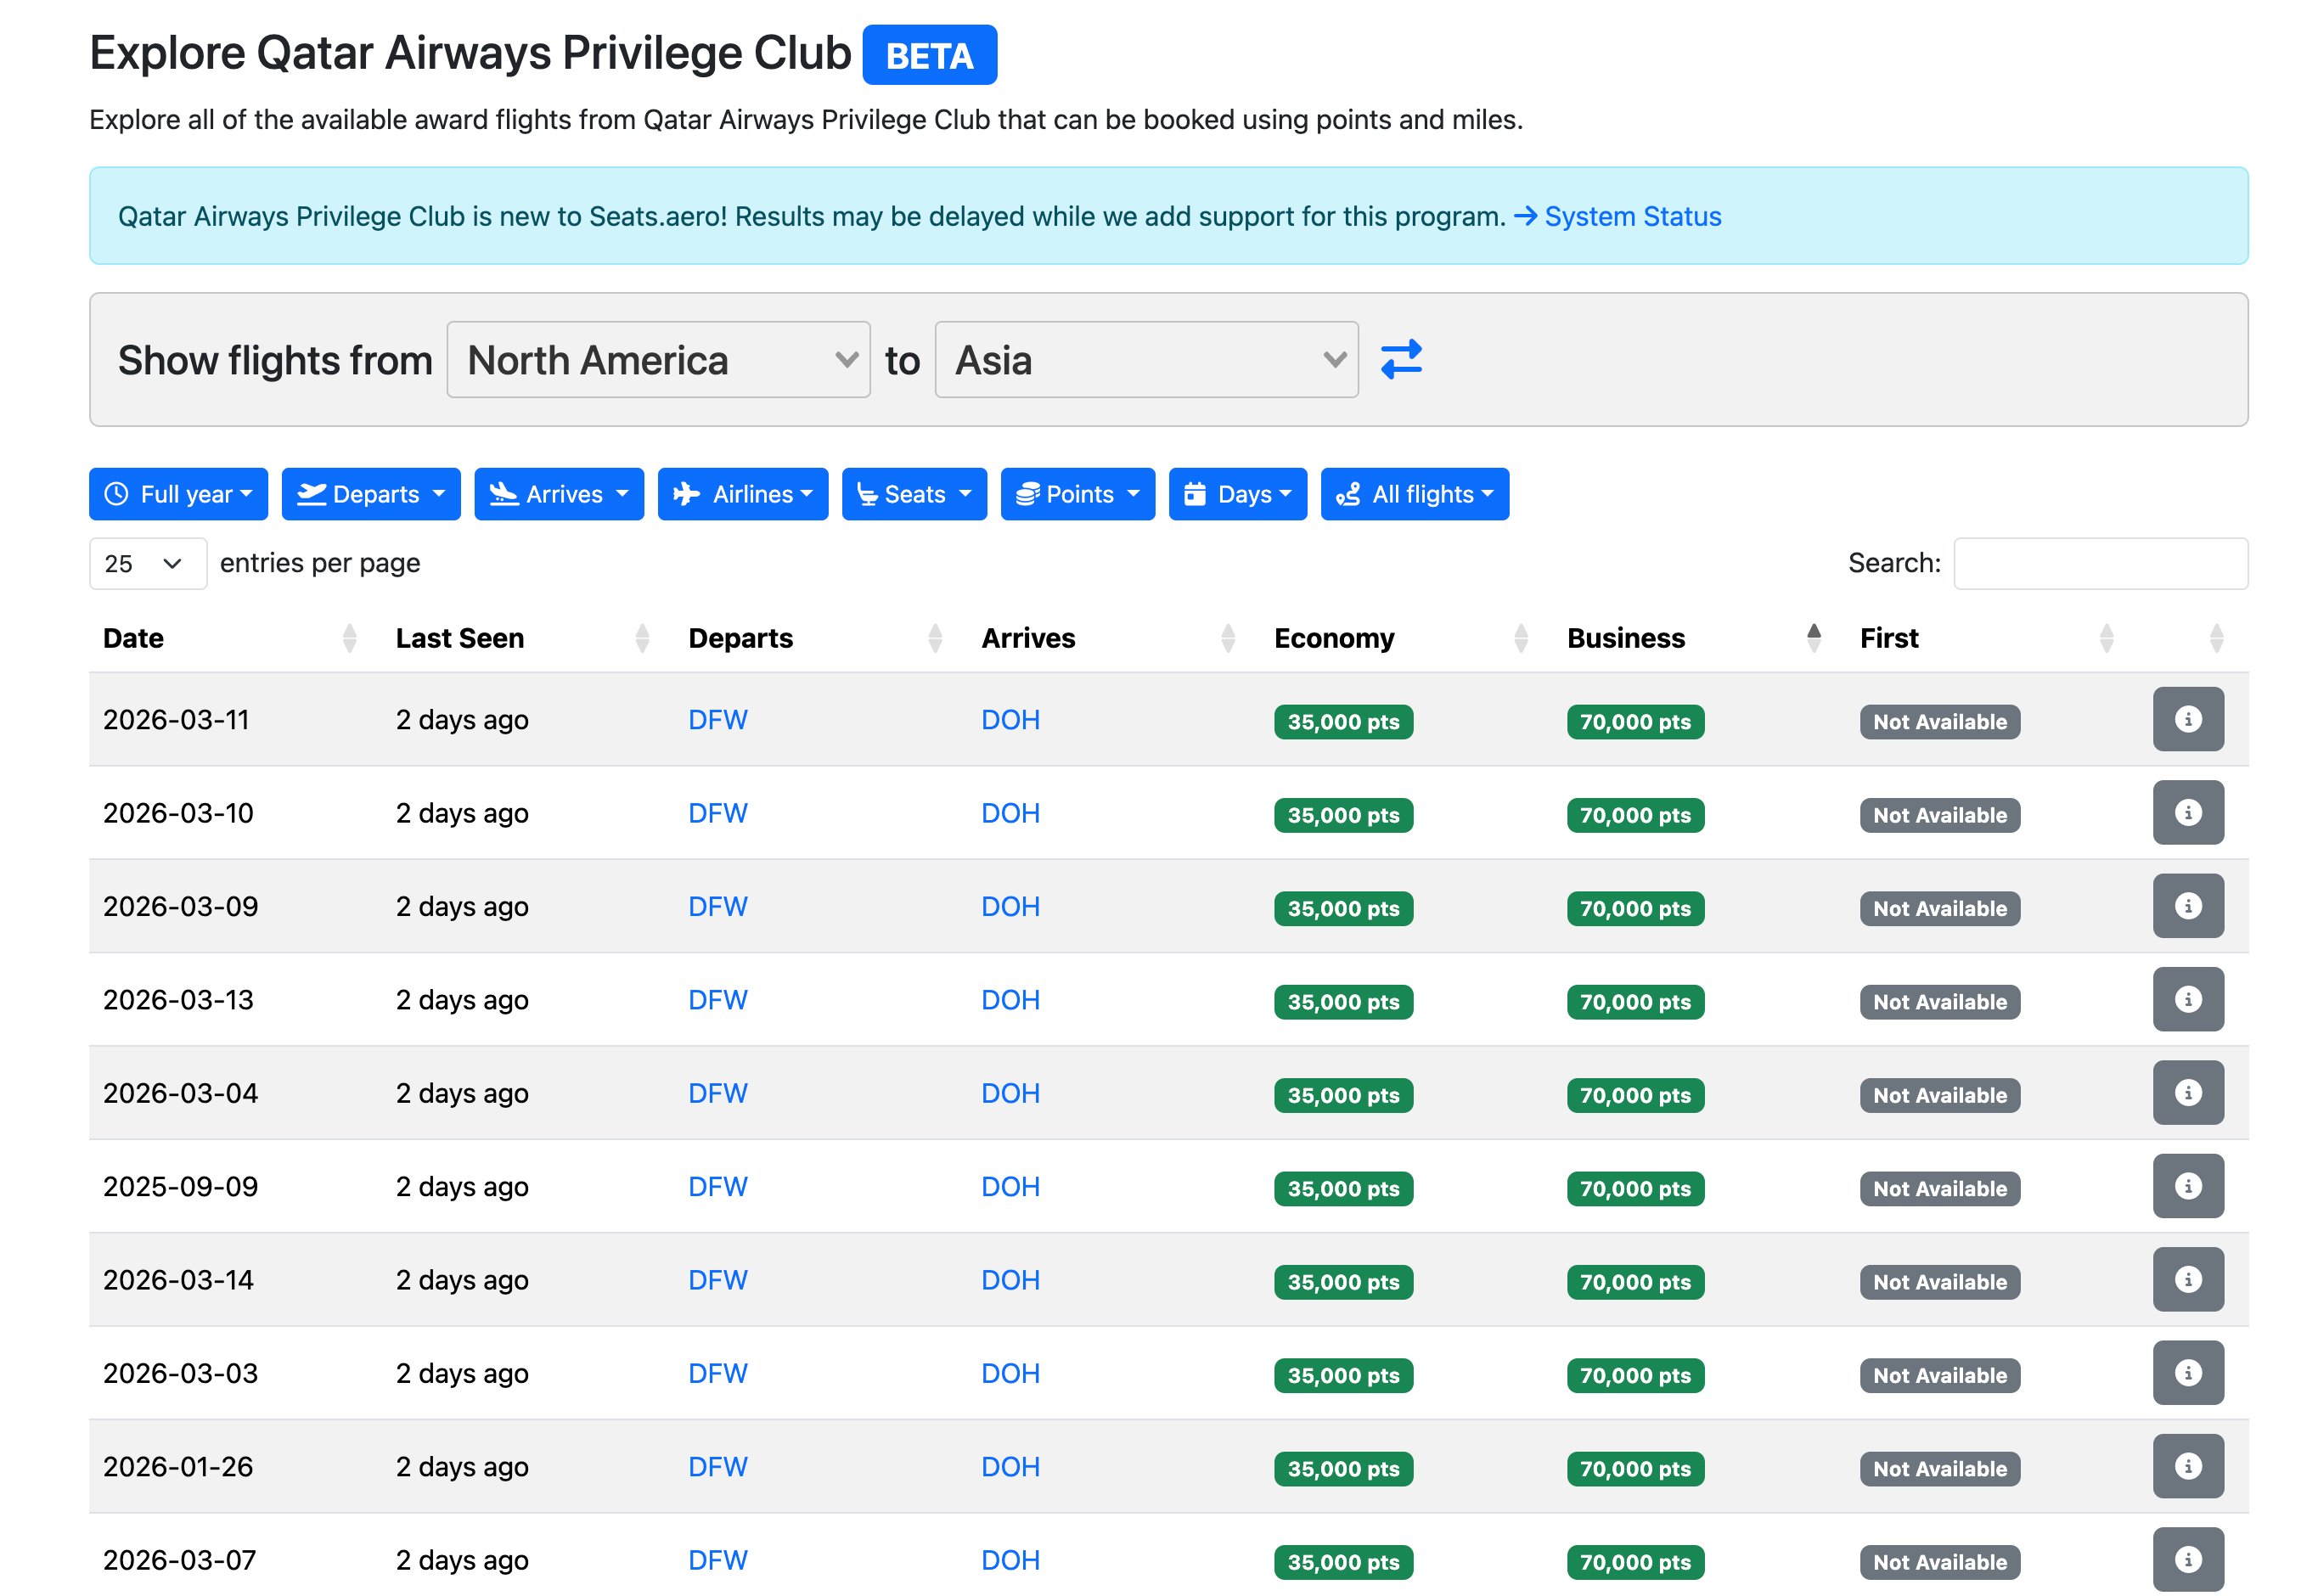Sort the table by Business column arrows
This screenshot has height=1596, width=2318.
(x=1812, y=638)
